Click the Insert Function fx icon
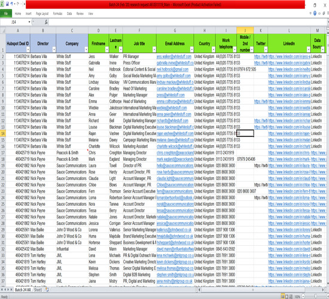 (46, 22)
